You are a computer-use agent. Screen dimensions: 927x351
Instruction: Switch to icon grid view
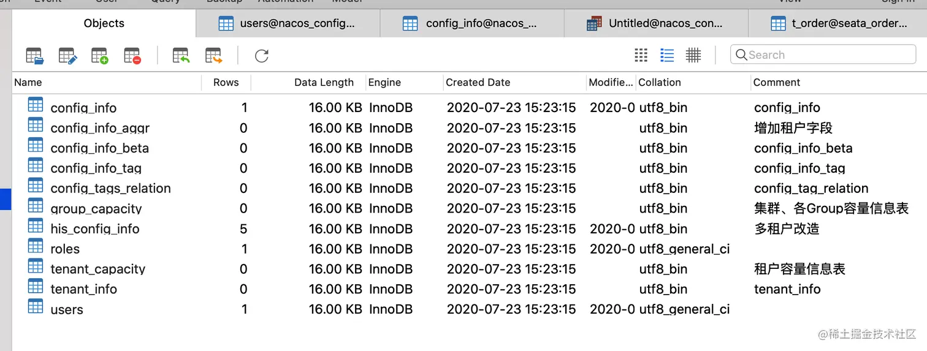coord(641,55)
